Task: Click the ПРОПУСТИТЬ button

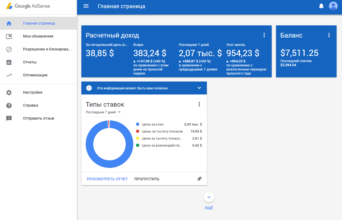Action: pos(147,179)
